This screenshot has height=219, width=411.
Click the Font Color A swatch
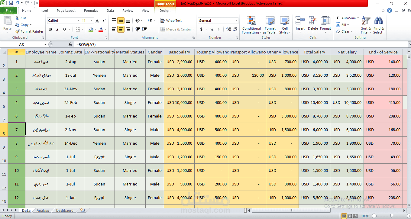[x=101, y=29]
